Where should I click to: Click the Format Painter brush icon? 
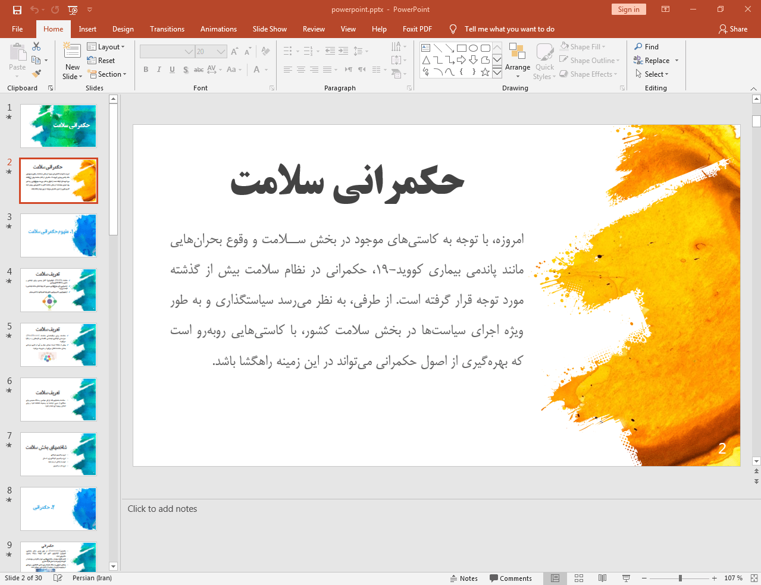pyautogui.click(x=36, y=74)
